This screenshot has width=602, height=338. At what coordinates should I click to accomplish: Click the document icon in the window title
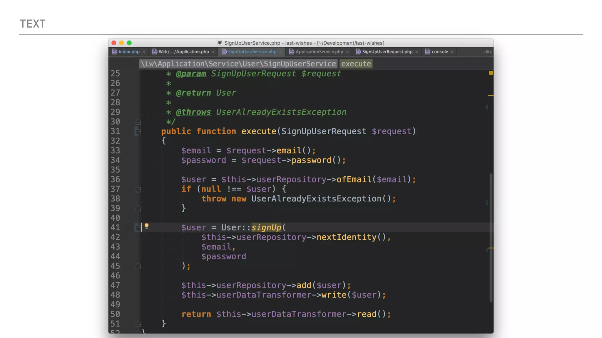pos(220,43)
